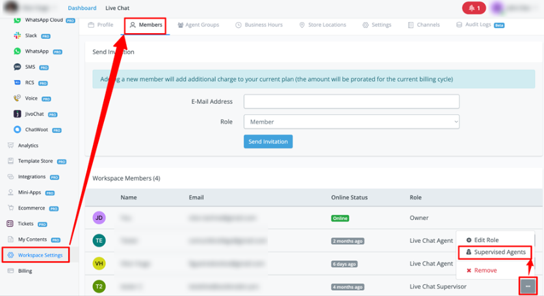
Task: Open Ecommerce section in sidebar
Action: click(x=31, y=208)
